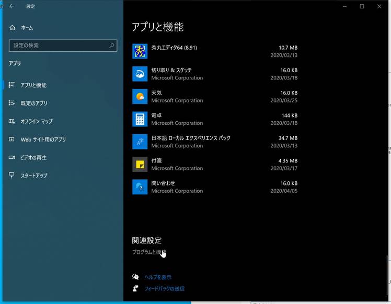Open the プログラムと機能 link

[x=149, y=252]
